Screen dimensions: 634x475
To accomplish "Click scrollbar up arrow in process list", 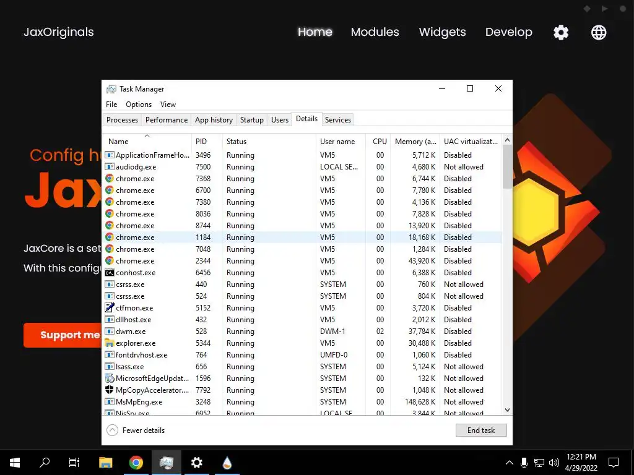I will 507,140.
